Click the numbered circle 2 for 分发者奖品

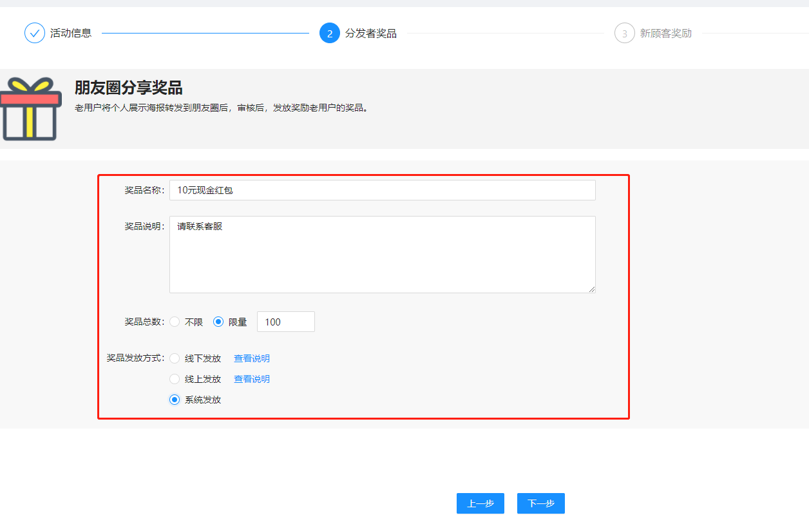tap(330, 32)
